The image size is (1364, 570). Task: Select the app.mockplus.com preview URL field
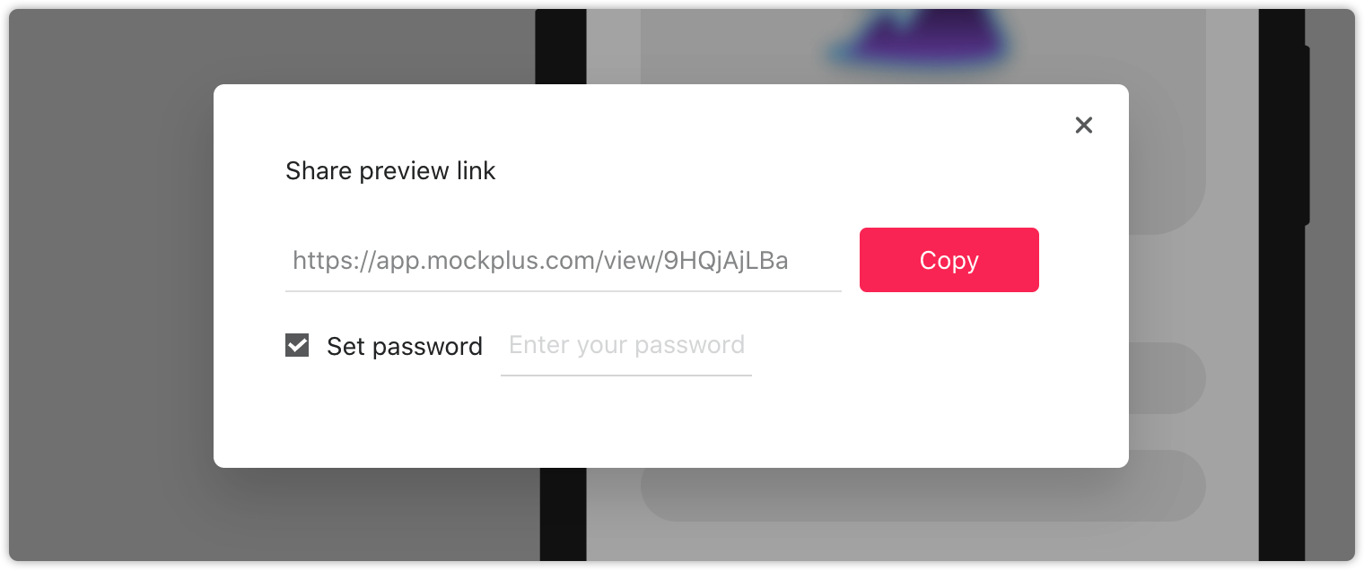[x=564, y=261]
